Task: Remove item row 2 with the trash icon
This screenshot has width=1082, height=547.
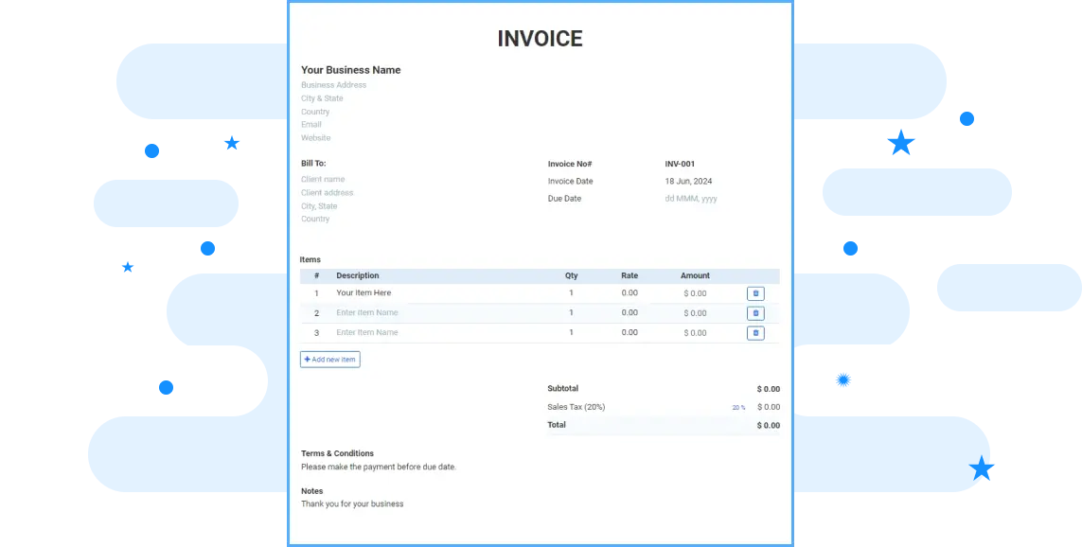Action: click(754, 312)
